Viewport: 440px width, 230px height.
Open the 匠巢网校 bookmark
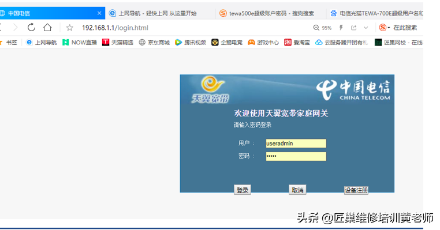click(399, 43)
